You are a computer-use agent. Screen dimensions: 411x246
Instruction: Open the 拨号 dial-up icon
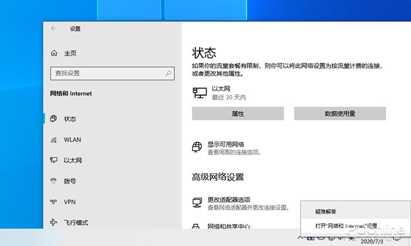click(x=53, y=181)
